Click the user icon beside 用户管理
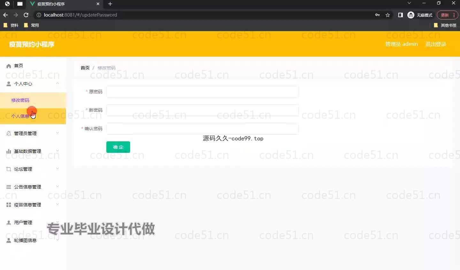The width and height of the screenshot is (460, 270). coord(9,223)
